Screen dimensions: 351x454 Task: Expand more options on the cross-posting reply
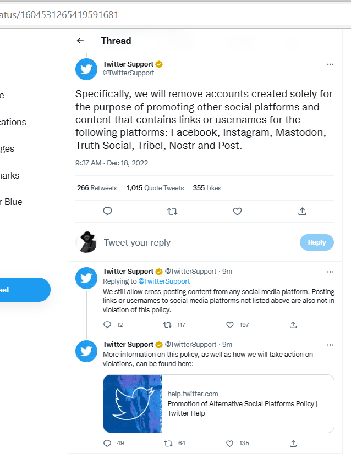point(330,272)
